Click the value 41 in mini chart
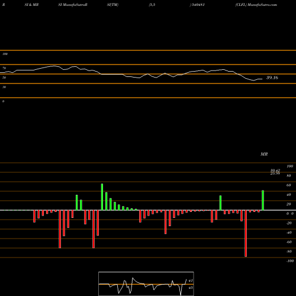This screenshot has height=296, width=296. [x=191, y=281]
